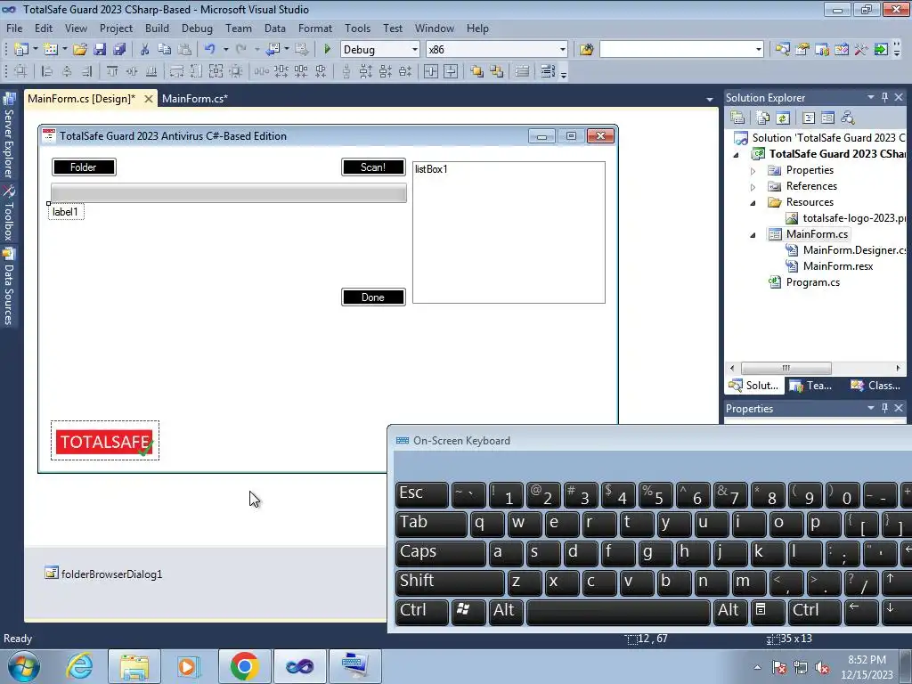Click View Code icon in Solution Explorer
This screenshot has width=912, height=684.
point(809,118)
